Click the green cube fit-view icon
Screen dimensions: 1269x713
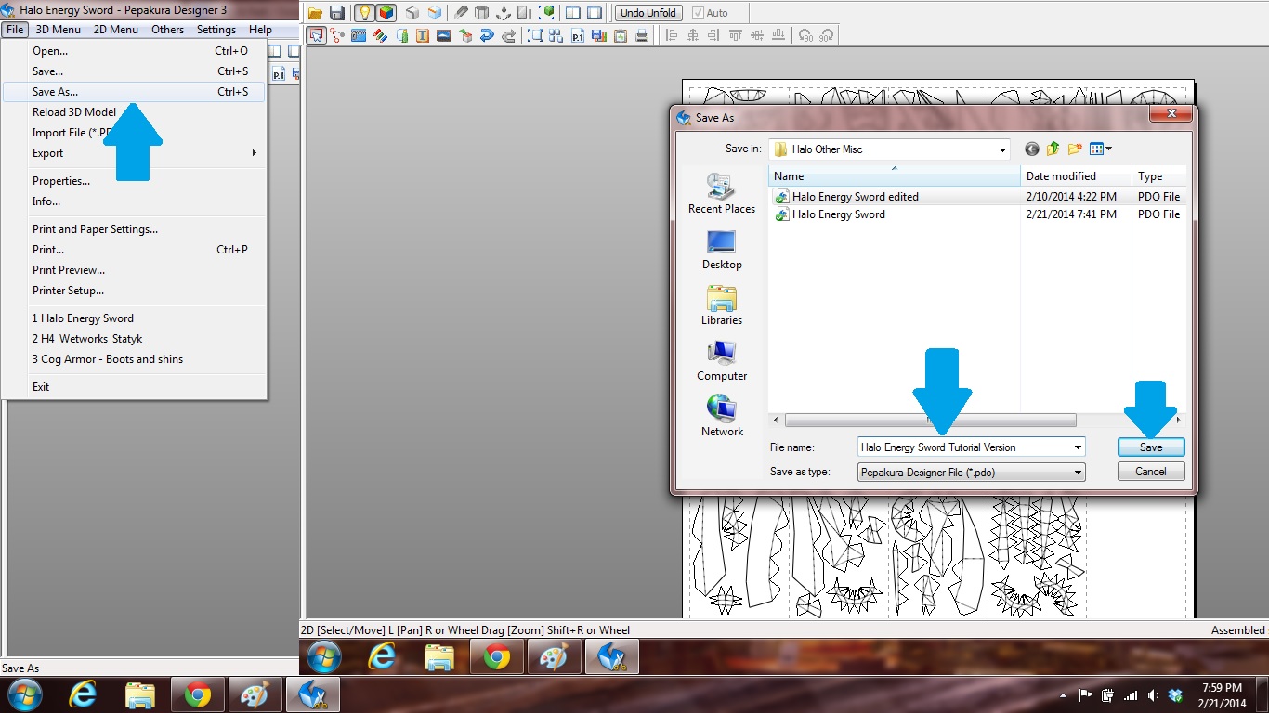(x=547, y=13)
